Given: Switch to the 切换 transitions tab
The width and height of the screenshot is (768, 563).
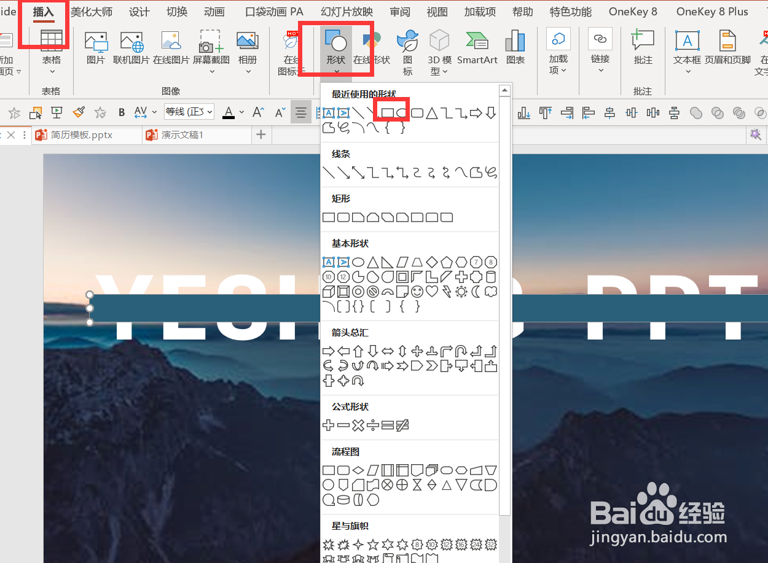Looking at the screenshot, I should tap(177, 12).
